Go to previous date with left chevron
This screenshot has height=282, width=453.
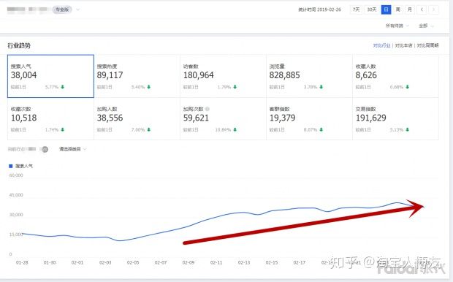422,9
